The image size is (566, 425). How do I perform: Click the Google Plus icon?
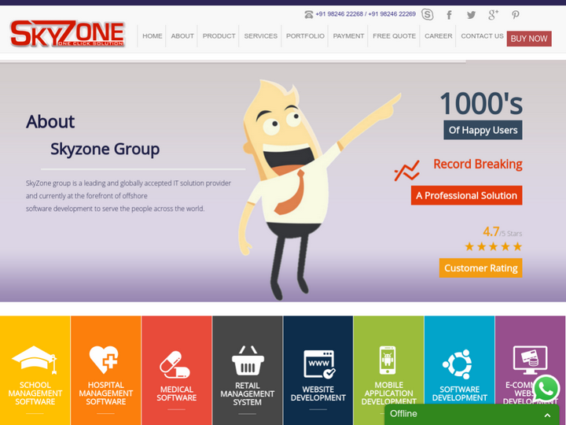[x=493, y=14]
